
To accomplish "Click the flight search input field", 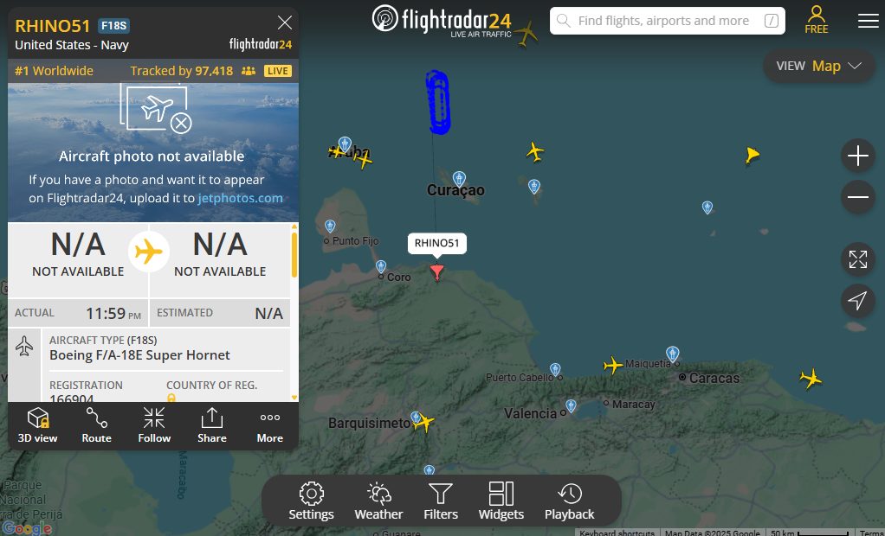I will pos(667,21).
